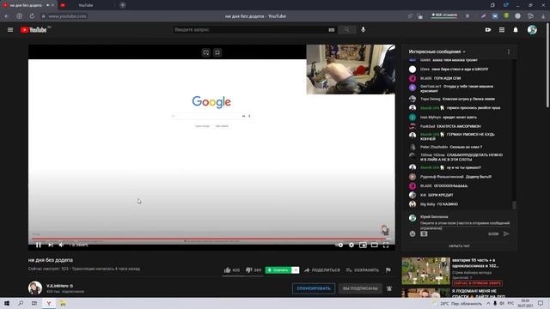
Task: Toggle the autoplay switch in player
Action: point(339,245)
